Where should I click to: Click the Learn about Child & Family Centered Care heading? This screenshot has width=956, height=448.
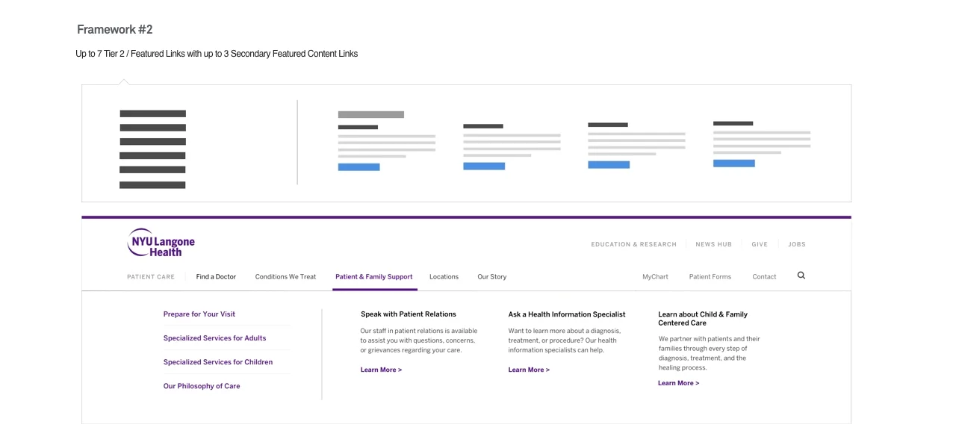[703, 319]
